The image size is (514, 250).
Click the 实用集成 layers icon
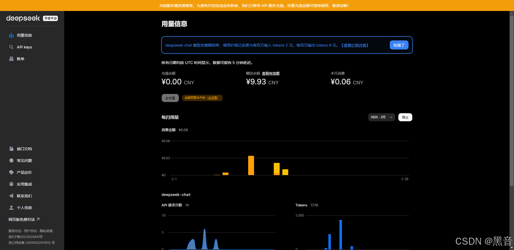coord(11,184)
